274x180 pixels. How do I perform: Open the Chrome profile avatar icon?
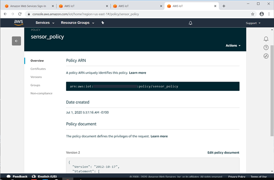coord(262,14)
